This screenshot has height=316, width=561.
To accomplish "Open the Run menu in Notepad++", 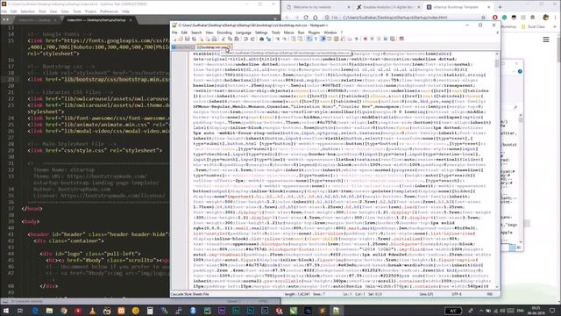I will click(x=301, y=32).
